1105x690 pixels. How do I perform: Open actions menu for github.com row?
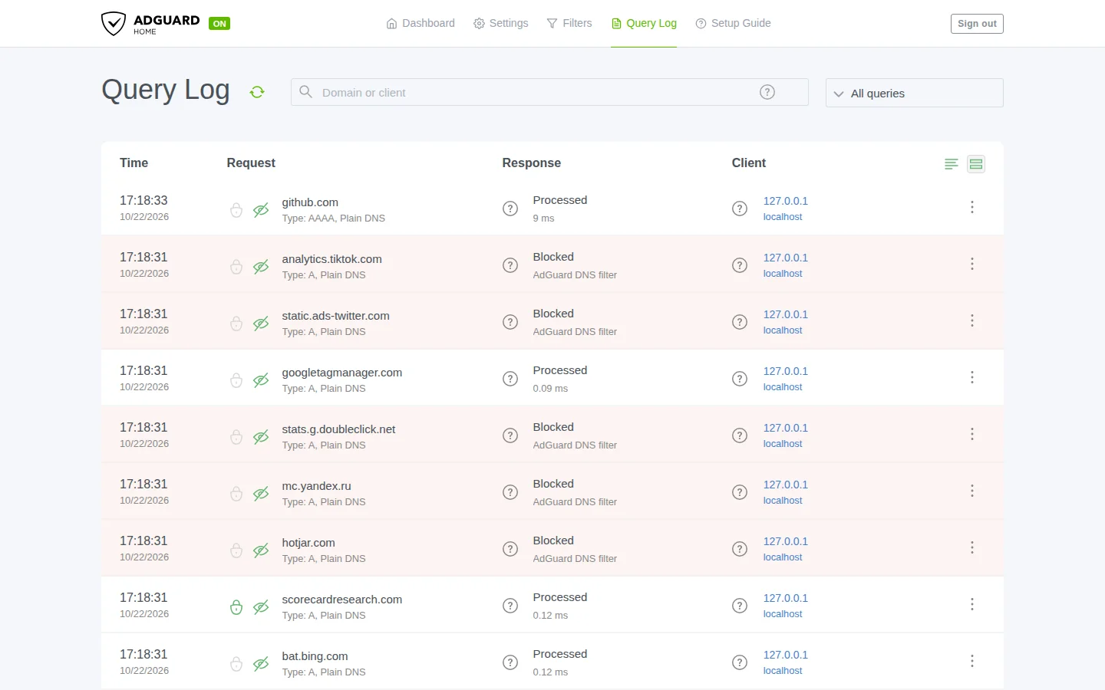972,207
